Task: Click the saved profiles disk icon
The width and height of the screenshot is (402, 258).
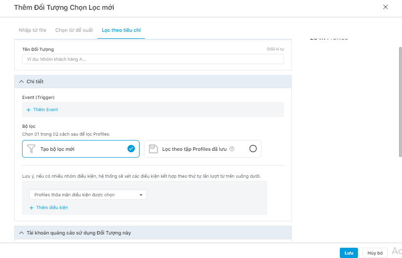Action: [x=153, y=149]
